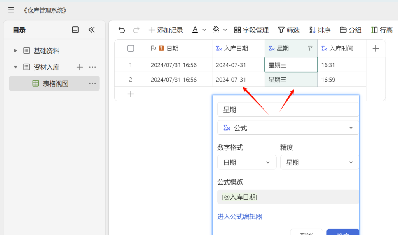Add a new view under 资材入库
Screen dimensions: 398x235
(x=80, y=67)
